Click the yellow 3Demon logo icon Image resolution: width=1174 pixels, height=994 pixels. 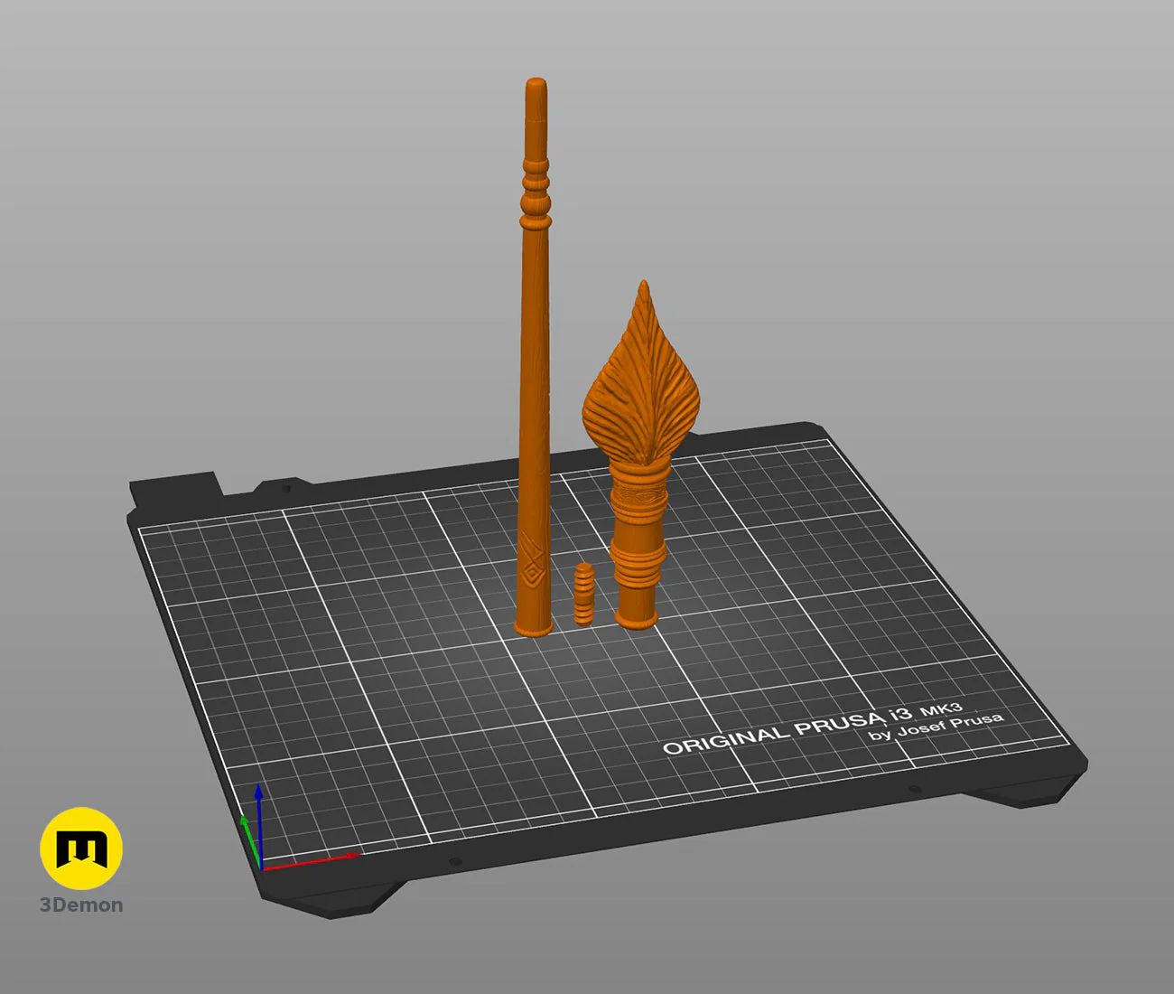pyautogui.click(x=81, y=848)
